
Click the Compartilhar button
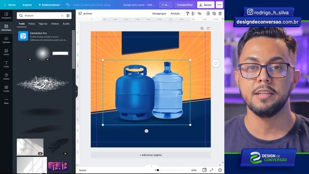pyautogui.click(x=185, y=5)
